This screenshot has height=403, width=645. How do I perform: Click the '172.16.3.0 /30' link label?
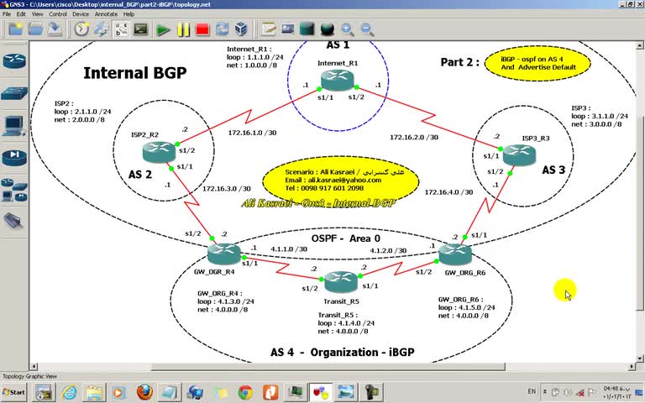(226, 189)
